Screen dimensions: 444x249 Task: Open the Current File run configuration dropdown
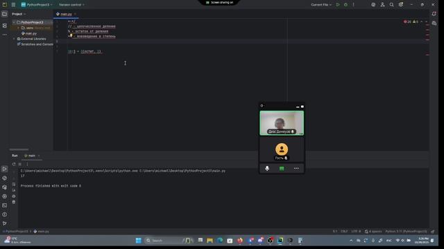click(x=321, y=5)
